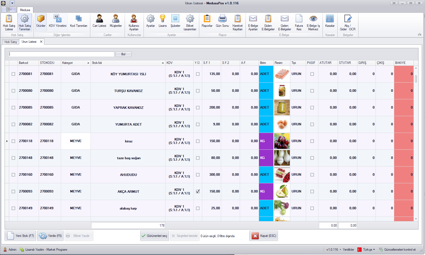Open Raporlar clipboard icon
Image resolution: width=425 pixels, height=255 pixels.
[x=207, y=21]
